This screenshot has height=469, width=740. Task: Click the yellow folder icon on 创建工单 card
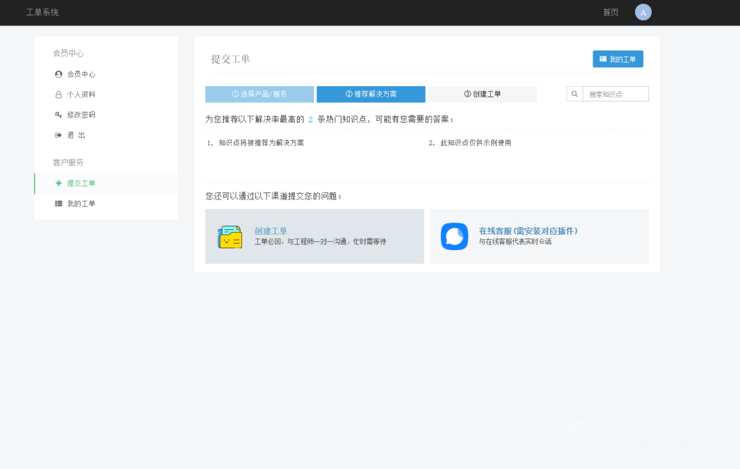click(230, 236)
